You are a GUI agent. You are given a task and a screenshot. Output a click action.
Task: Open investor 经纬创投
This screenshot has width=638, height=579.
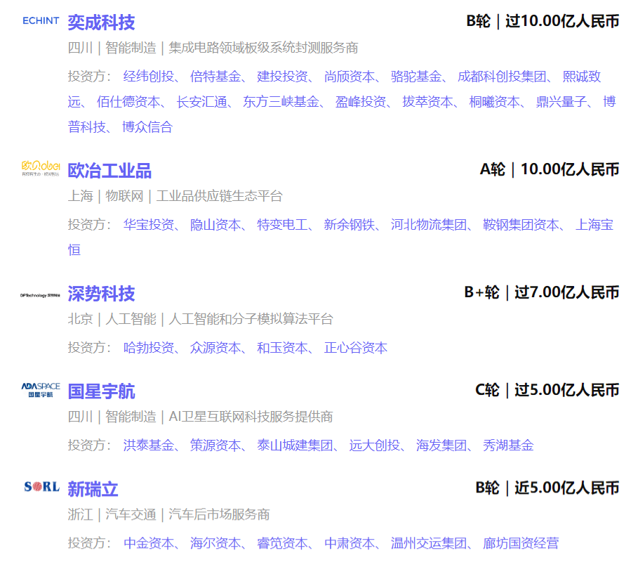click(x=149, y=77)
